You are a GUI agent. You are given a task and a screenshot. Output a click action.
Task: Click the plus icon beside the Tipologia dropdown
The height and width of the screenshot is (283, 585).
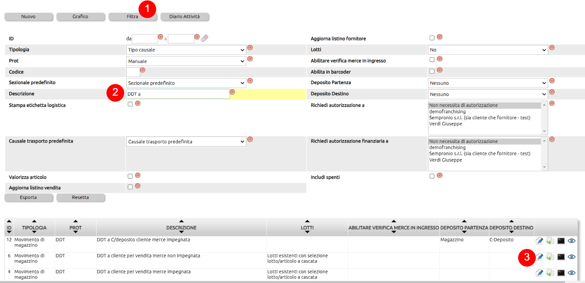250,48
